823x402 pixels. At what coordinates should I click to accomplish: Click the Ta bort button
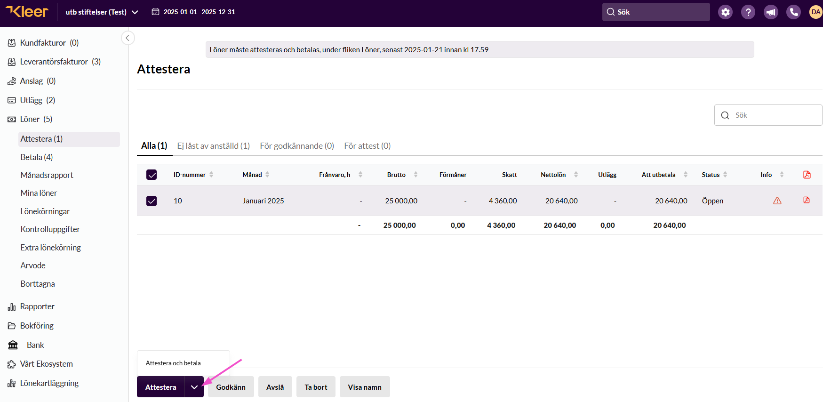point(316,387)
